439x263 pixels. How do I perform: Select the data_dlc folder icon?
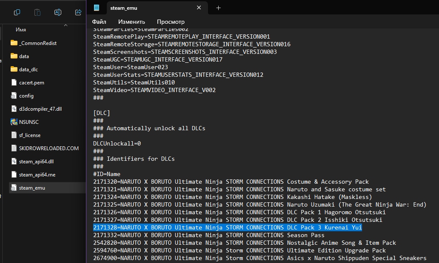[14, 69]
